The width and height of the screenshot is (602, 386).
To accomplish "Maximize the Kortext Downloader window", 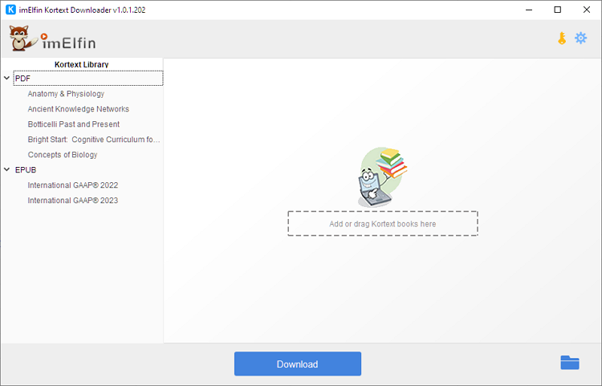I will coord(558,10).
